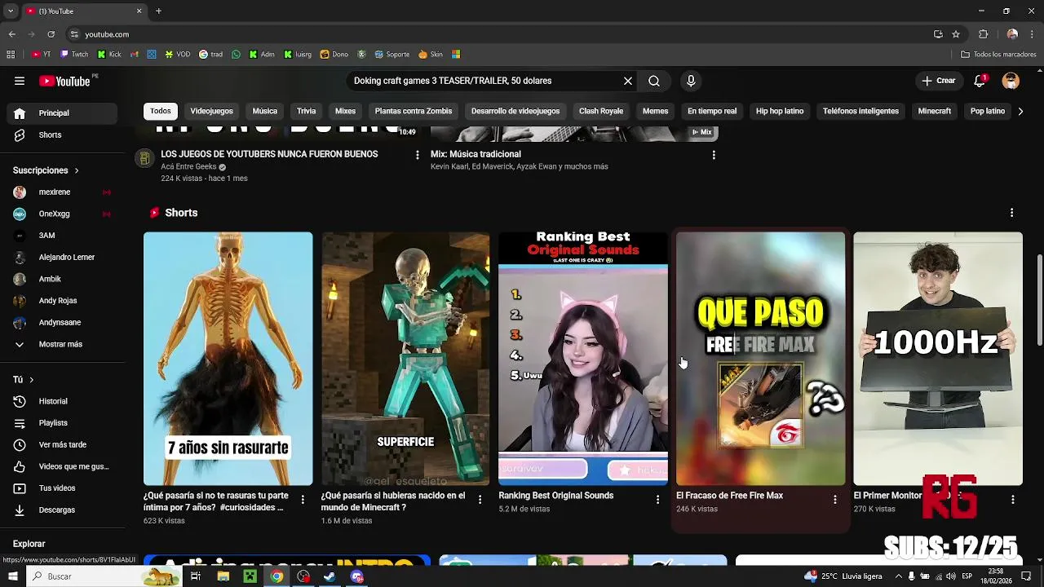Expand Mostrar más subscriptions
This screenshot has height=587, width=1044.
[62, 344]
